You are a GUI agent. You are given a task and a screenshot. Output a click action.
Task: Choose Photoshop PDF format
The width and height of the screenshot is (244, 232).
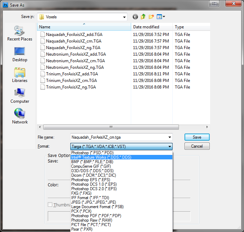tap(121, 216)
